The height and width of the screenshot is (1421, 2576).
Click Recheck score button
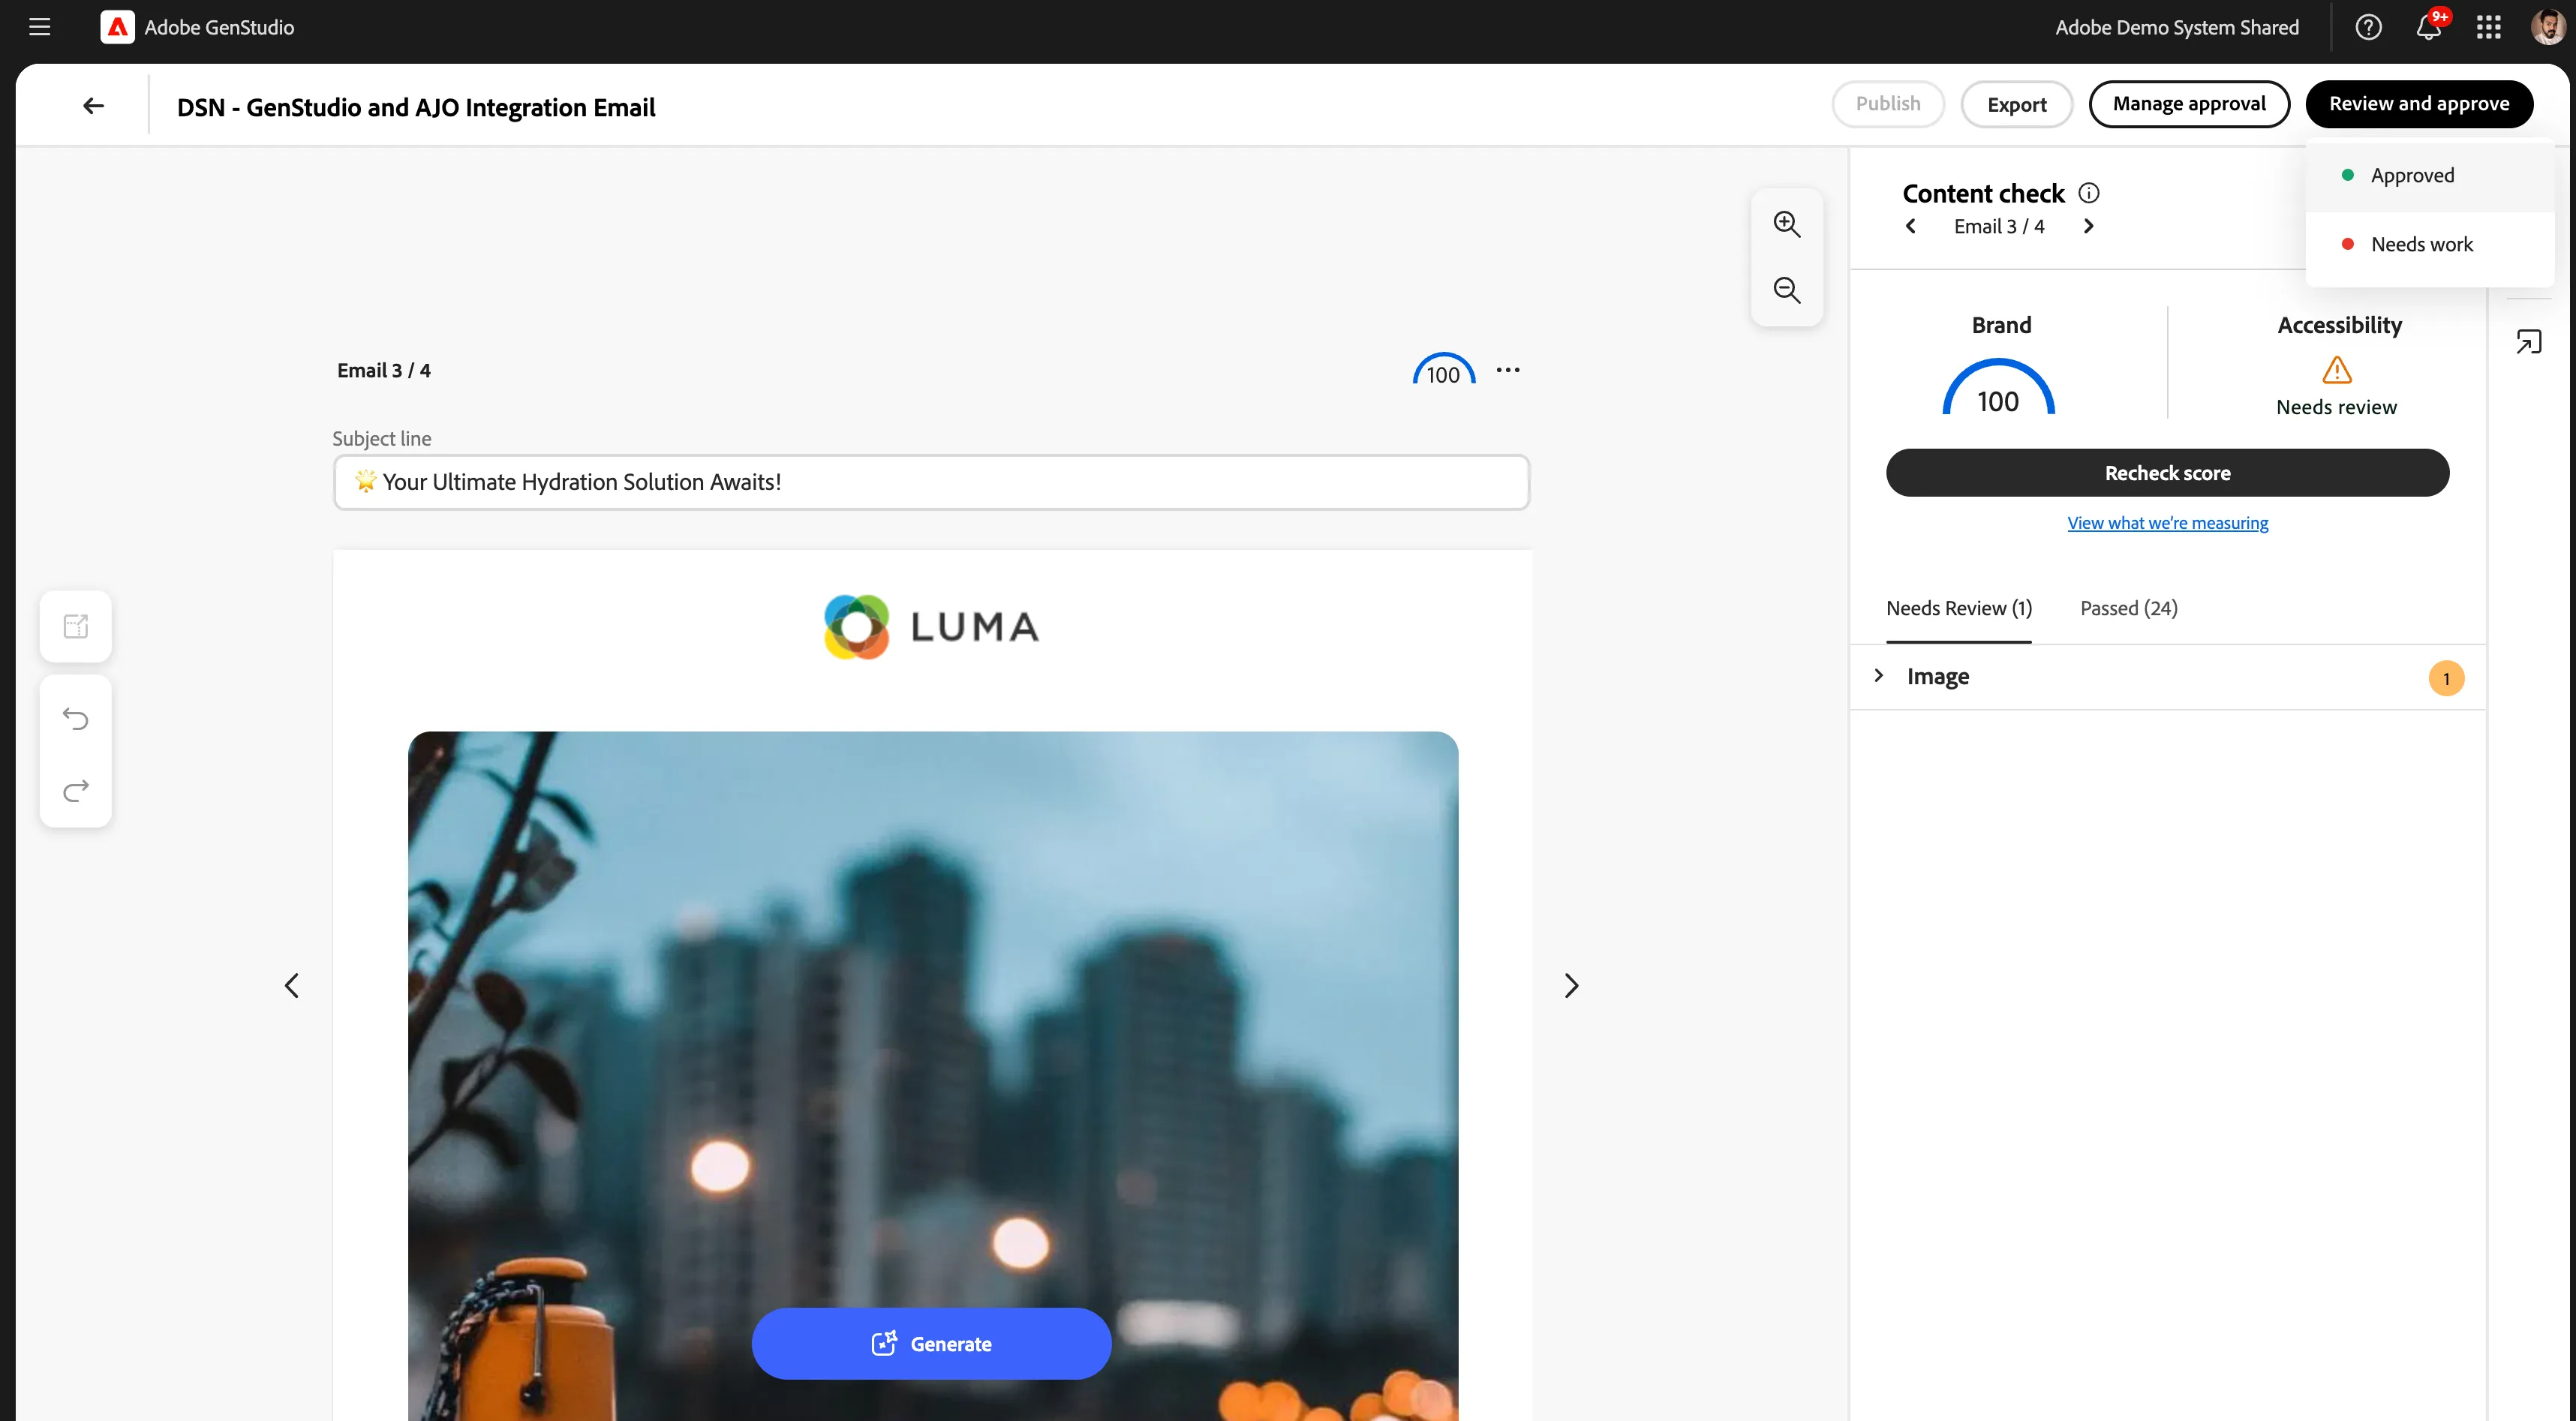2167,473
